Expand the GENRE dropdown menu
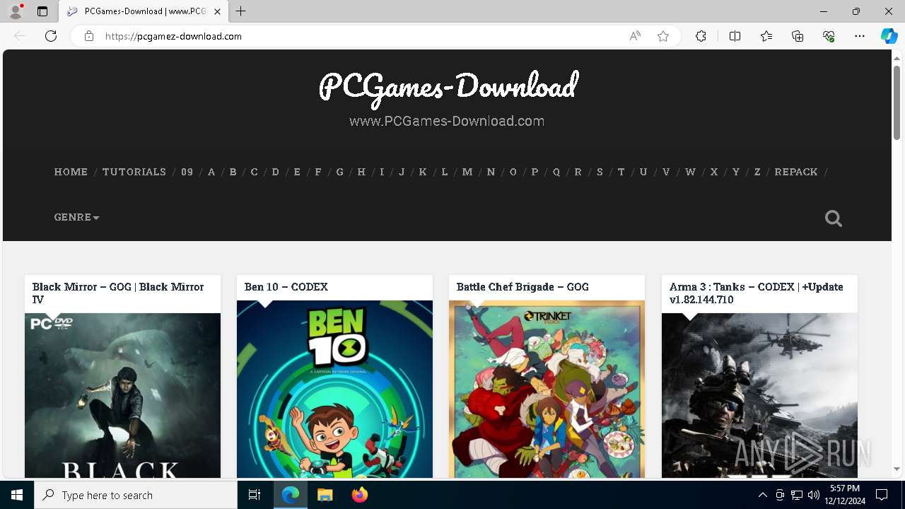Viewport: 905px width, 509px height. (76, 217)
